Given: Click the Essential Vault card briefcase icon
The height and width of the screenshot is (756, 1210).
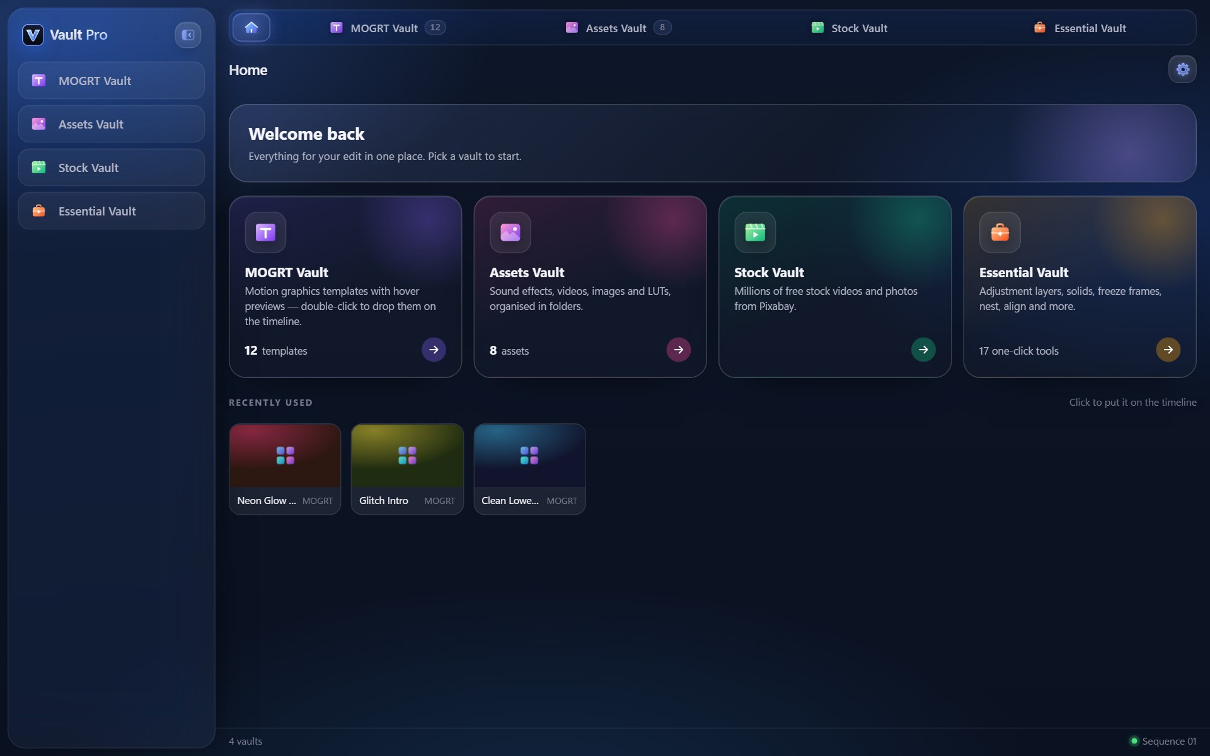Looking at the screenshot, I should pos(1000,232).
